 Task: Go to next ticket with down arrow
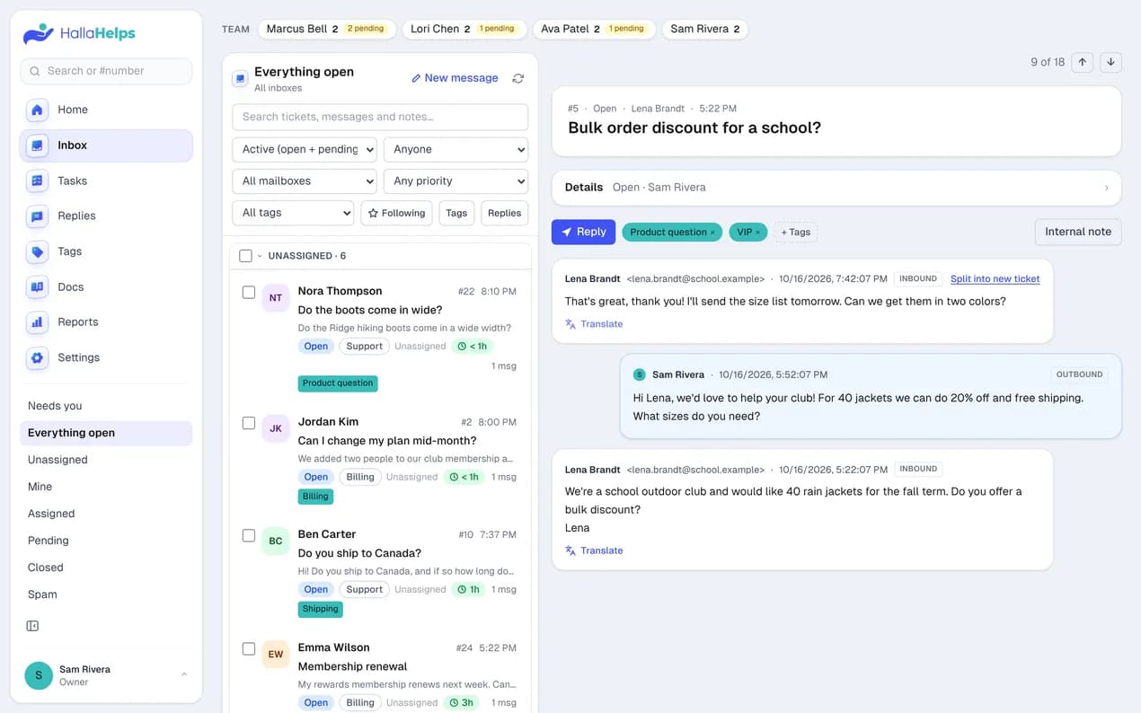coord(1111,62)
